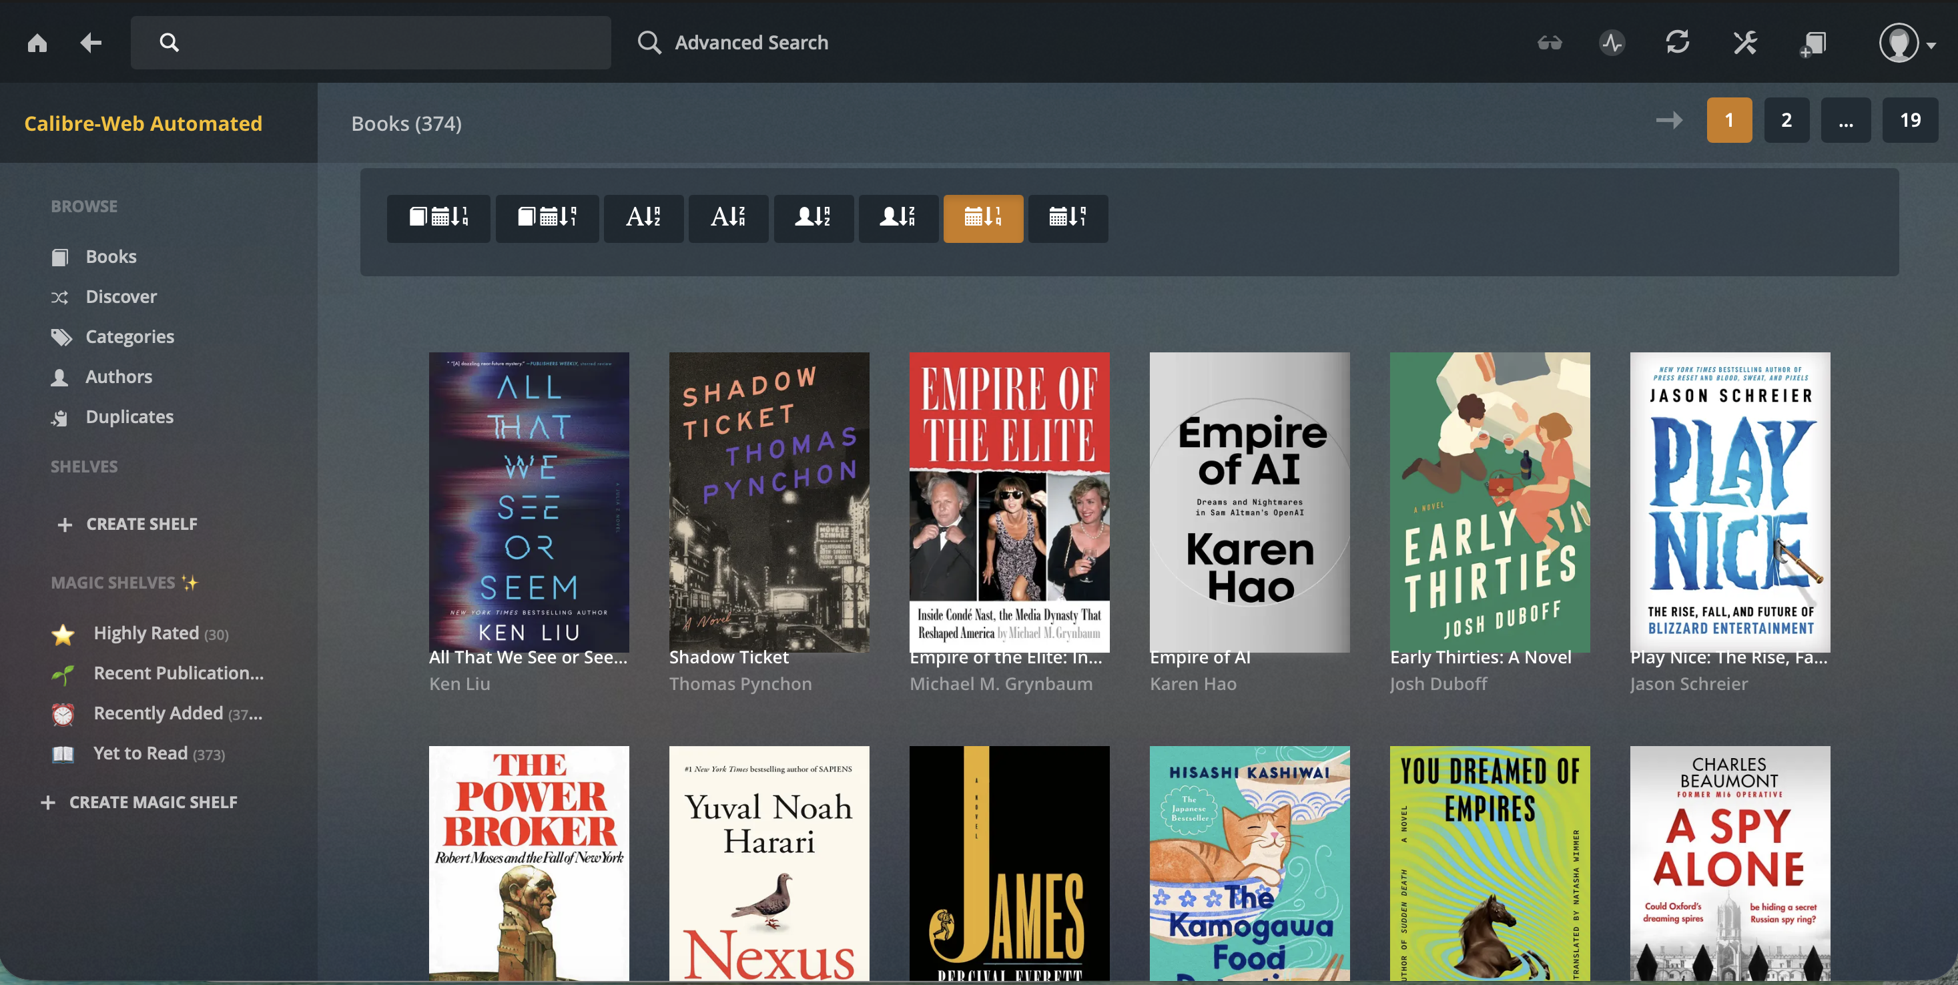Click the stacked-pages plus icon in top bar
The width and height of the screenshot is (1958, 985).
1813,43
